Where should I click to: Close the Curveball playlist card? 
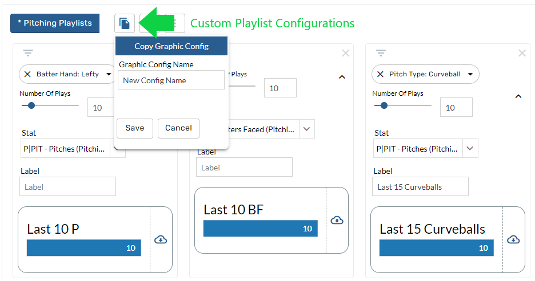[x=522, y=53]
